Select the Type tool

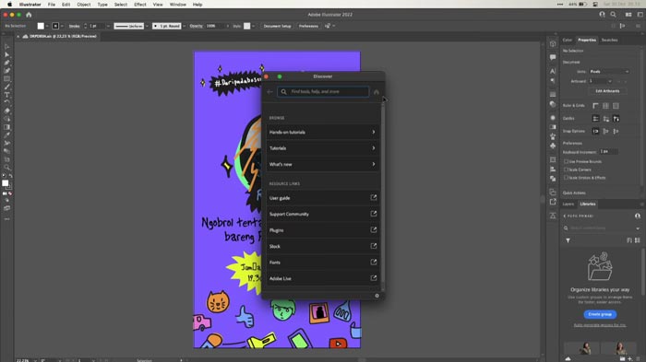click(6, 95)
